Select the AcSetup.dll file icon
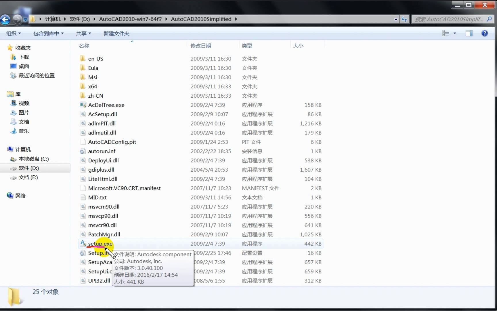 tap(83, 114)
